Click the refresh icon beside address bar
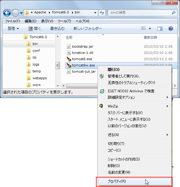 102,13
